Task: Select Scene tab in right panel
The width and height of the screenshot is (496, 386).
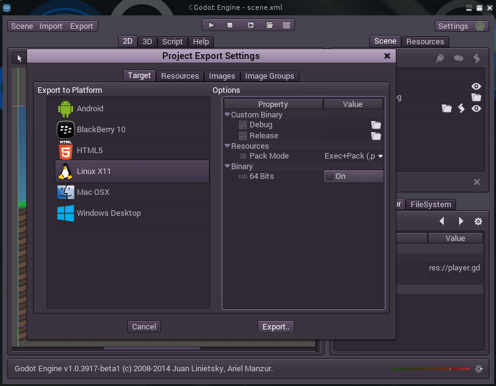Action: (385, 41)
